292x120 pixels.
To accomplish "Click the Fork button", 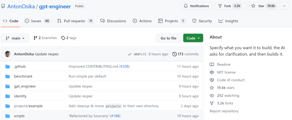I will click(x=230, y=6).
